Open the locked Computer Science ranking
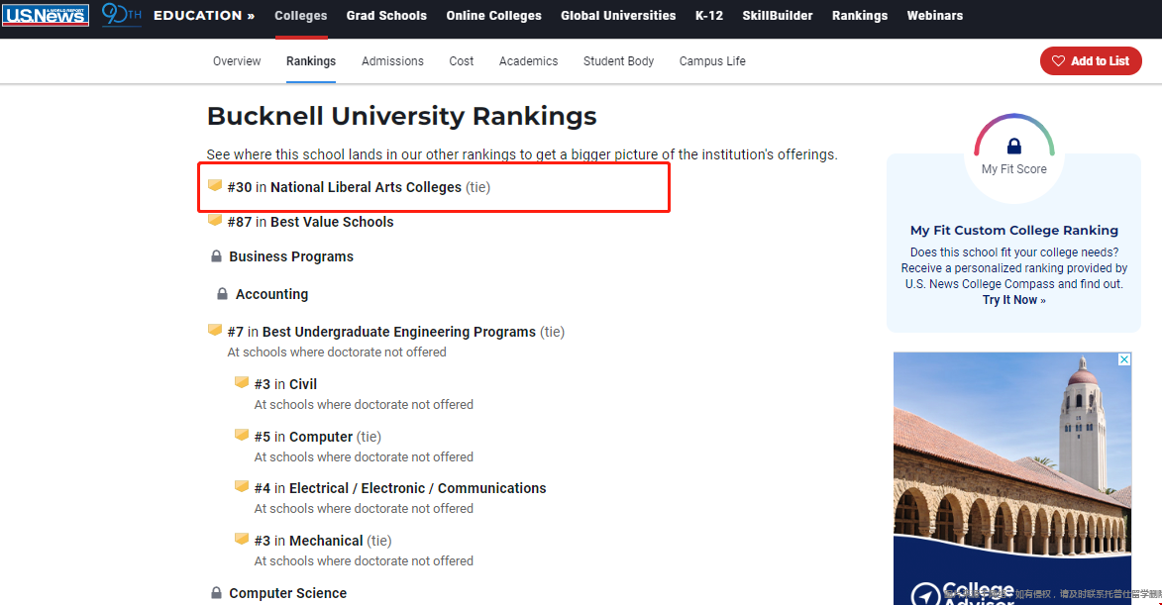This screenshot has height=605, width=1162. [287, 594]
